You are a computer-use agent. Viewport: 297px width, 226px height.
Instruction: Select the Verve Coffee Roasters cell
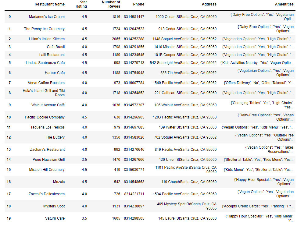click(x=46, y=83)
